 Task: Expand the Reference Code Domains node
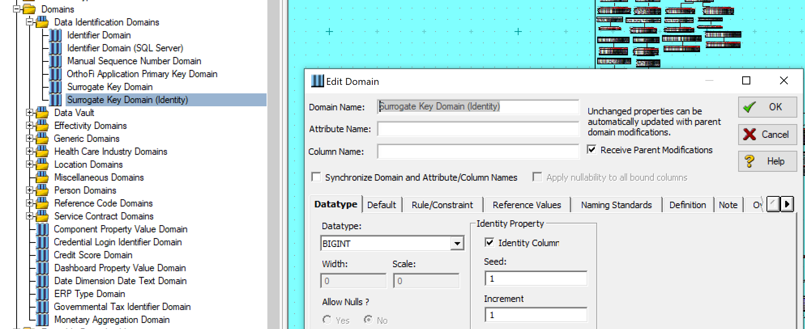30,203
